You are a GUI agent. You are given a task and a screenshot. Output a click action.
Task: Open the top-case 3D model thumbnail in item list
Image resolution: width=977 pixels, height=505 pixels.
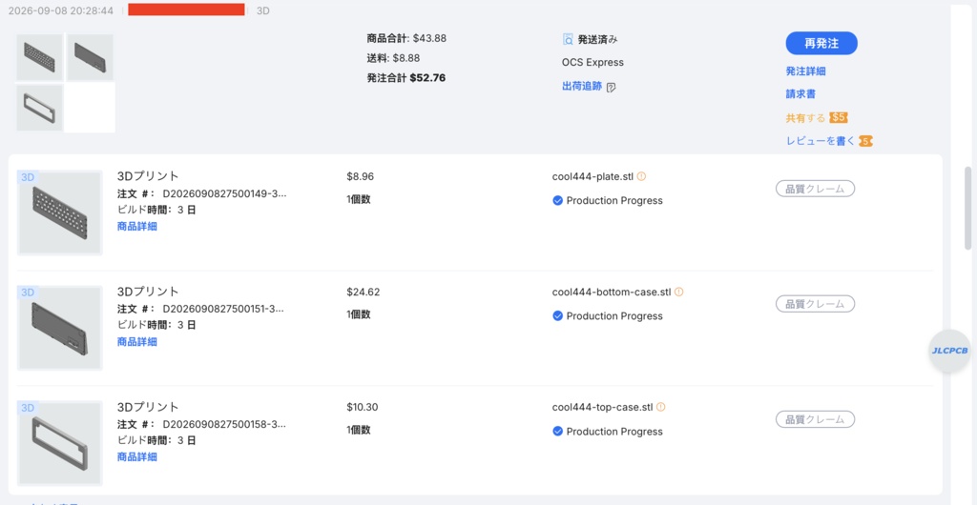[x=60, y=443]
